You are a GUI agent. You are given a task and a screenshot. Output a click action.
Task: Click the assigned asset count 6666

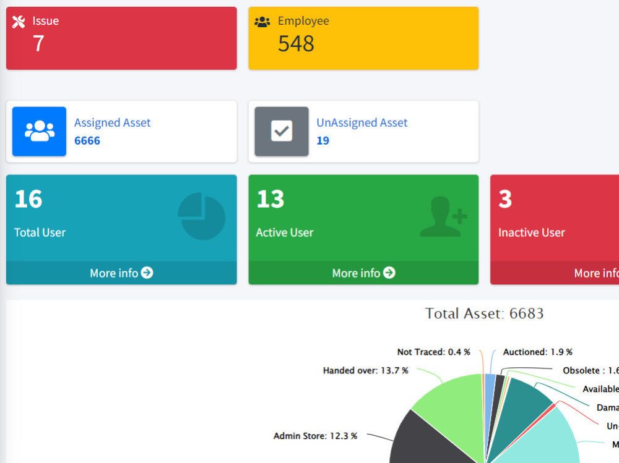pyautogui.click(x=87, y=140)
